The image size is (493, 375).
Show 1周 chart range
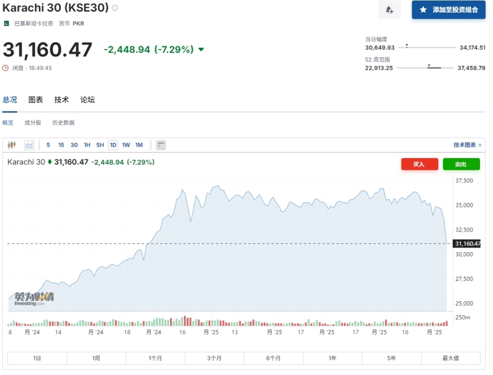tap(96, 358)
